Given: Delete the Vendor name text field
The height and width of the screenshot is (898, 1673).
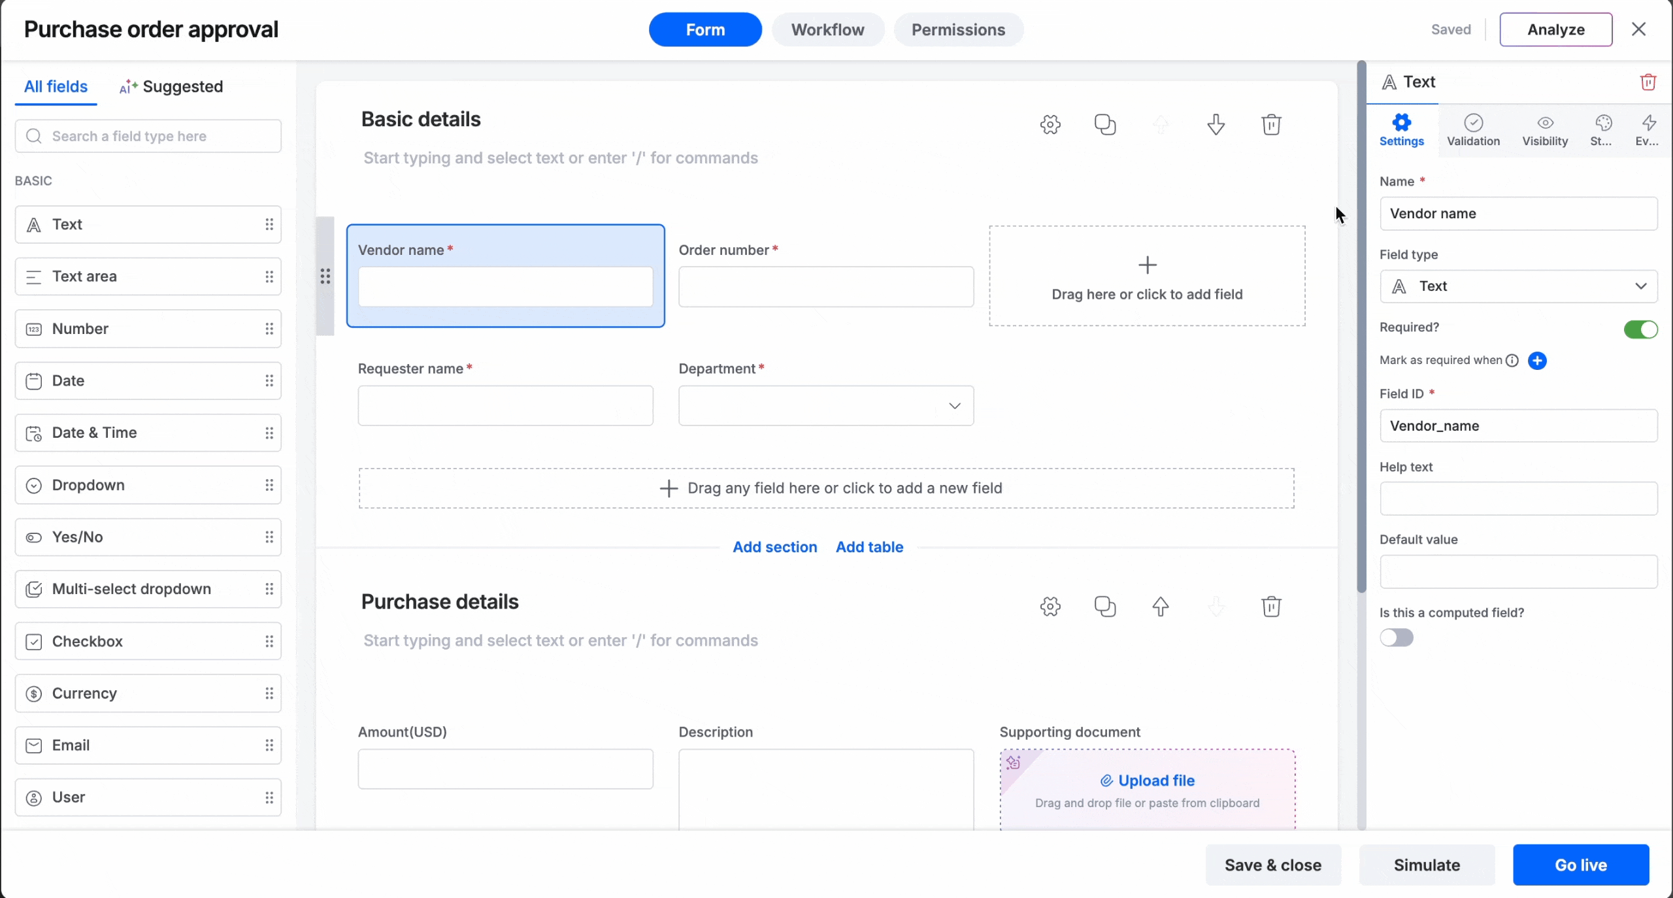Looking at the screenshot, I should click(1648, 82).
